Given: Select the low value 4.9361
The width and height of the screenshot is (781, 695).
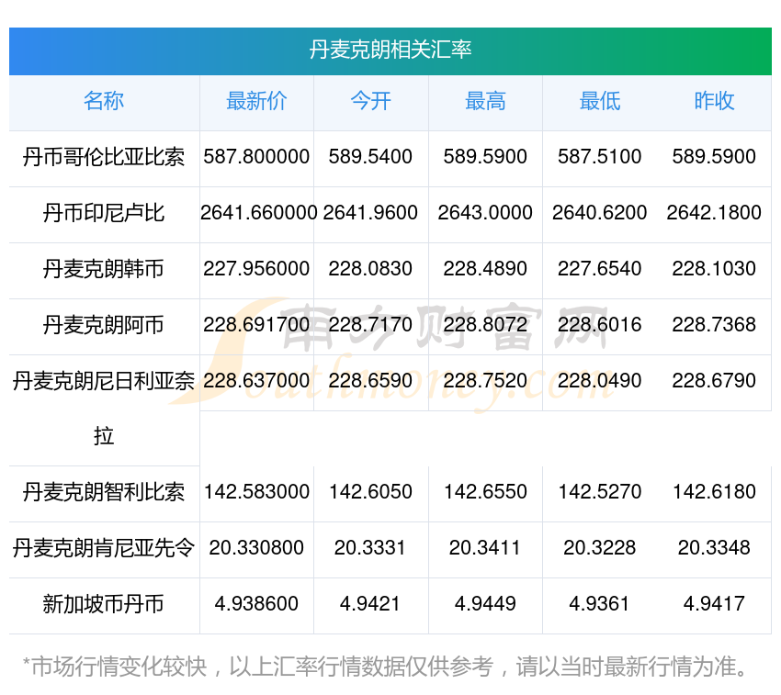Looking at the screenshot, I should click(x=600, y=604).
